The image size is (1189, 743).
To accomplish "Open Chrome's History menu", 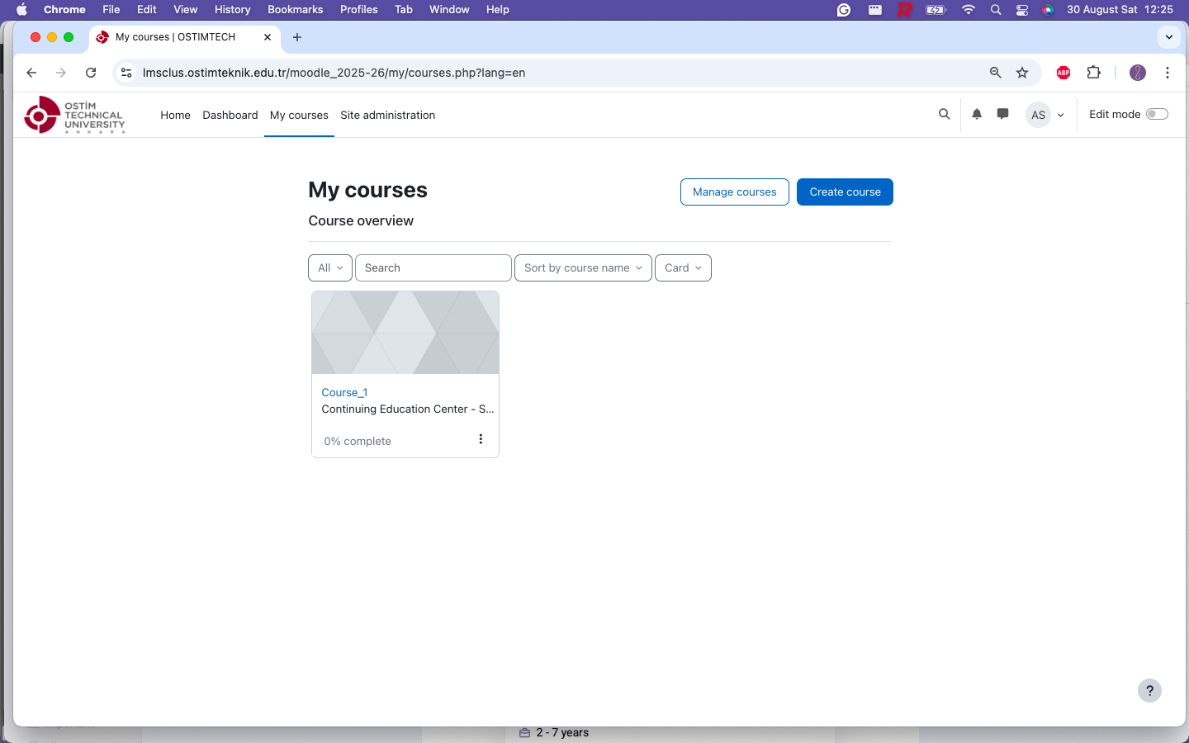I will 232,9.
